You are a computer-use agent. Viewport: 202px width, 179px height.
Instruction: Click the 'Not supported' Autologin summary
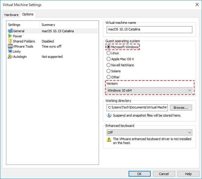pos(52,57)
